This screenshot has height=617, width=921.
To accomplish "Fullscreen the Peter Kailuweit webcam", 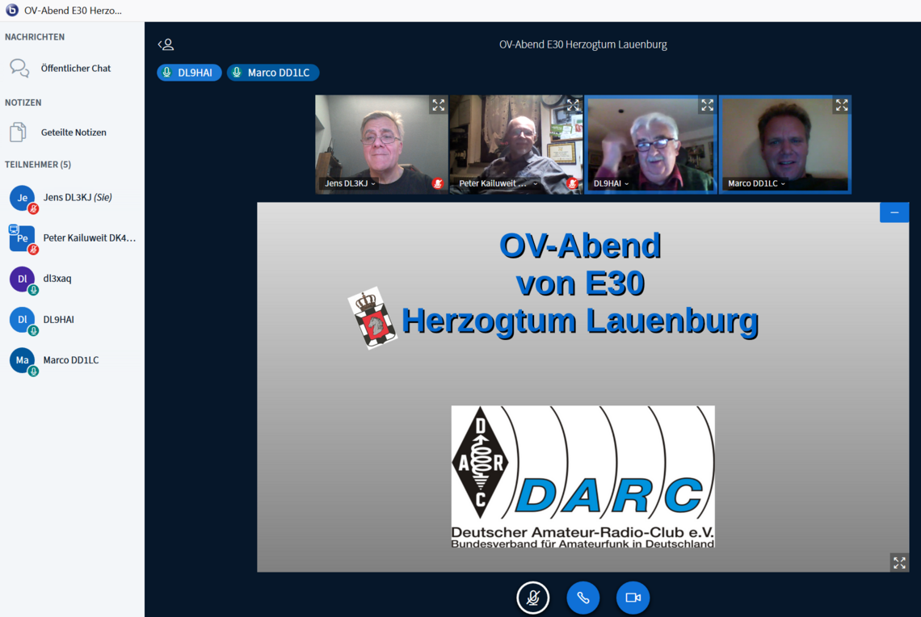I will (573, 106).
